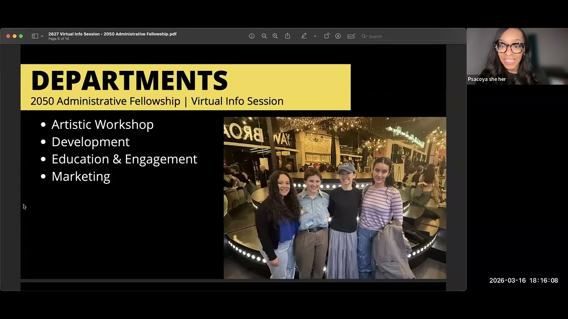568x319 pixels.
Task: Open the document Inspector info icon
Action: point(252,36)
